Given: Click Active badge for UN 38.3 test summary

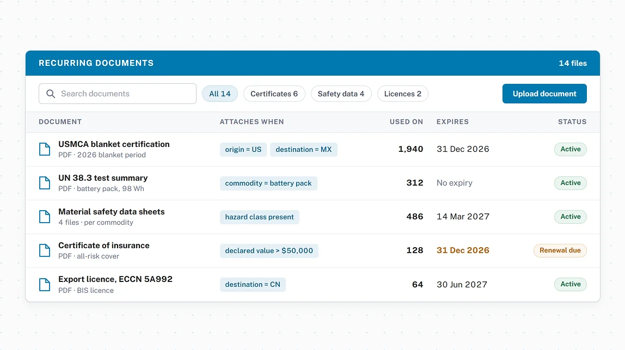Looking at the screenshot, I should [x=571, y=183].
